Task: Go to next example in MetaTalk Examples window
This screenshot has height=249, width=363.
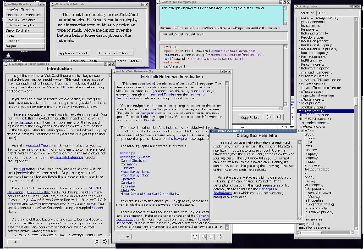Action: (279, 117)
